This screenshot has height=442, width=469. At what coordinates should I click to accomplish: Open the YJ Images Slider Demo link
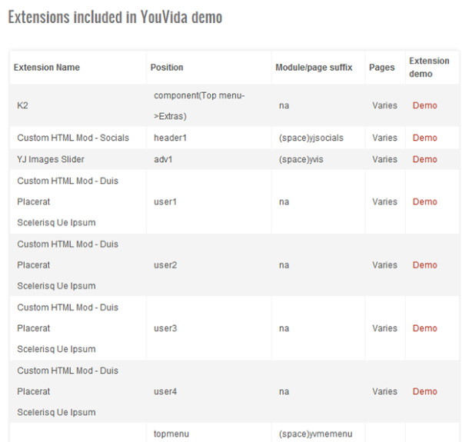424,159
